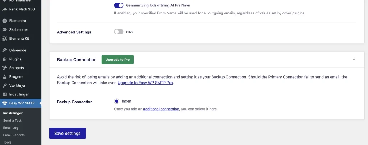Click the Brugere user icon

4,76
